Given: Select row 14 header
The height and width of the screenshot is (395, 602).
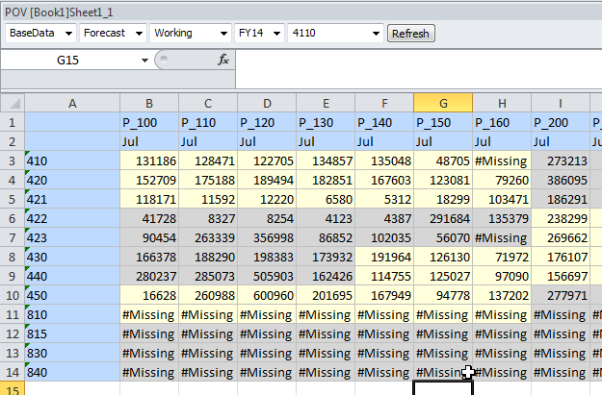Looking at the screenshot, I should pos(13,372).
